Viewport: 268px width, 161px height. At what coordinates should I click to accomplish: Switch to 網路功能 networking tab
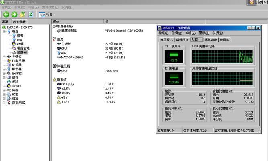pos(211,40)
